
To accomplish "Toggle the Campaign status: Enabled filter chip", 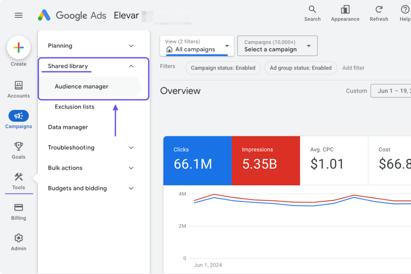I will 223,68.
